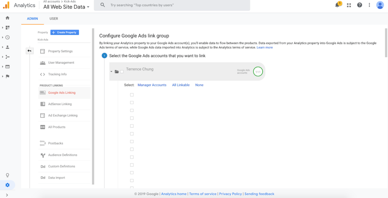
Task: Click the Property Settings icon
Action: 42,51
